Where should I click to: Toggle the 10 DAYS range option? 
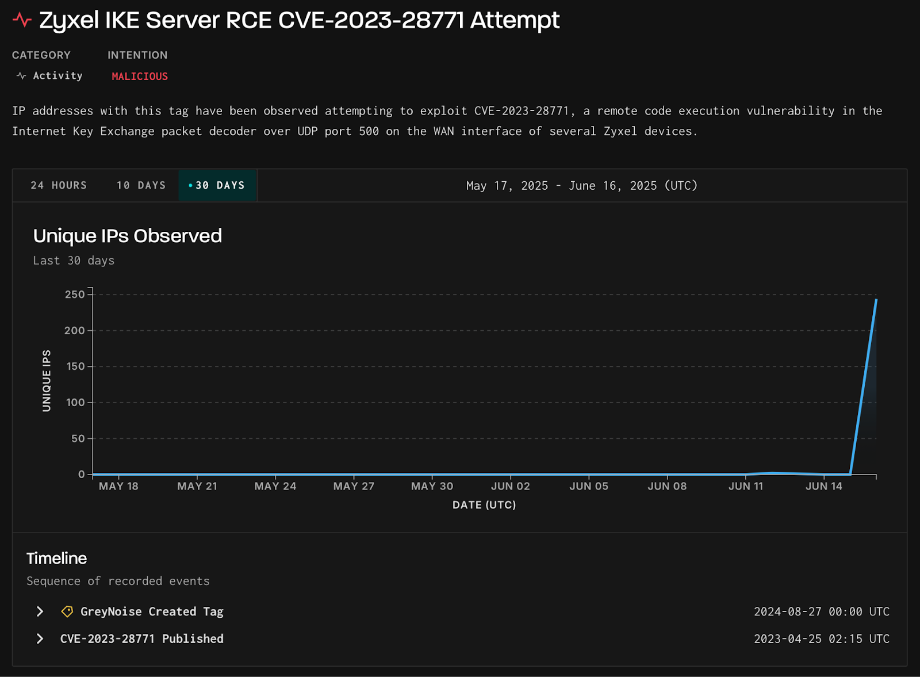pyautogui.click(x=140, y=185)
